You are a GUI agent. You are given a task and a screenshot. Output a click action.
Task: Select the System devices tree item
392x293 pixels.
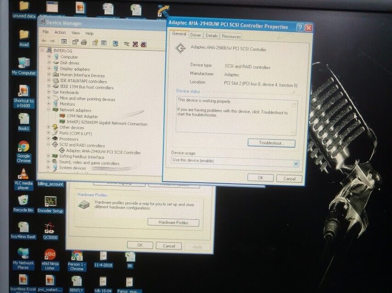[73, 168]
